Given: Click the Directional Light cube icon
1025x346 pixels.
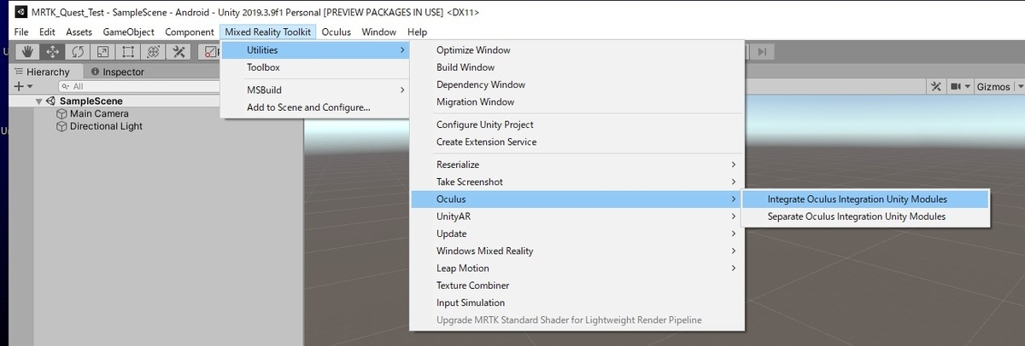Looking at the screenshot, I should [x=61, y=126].
